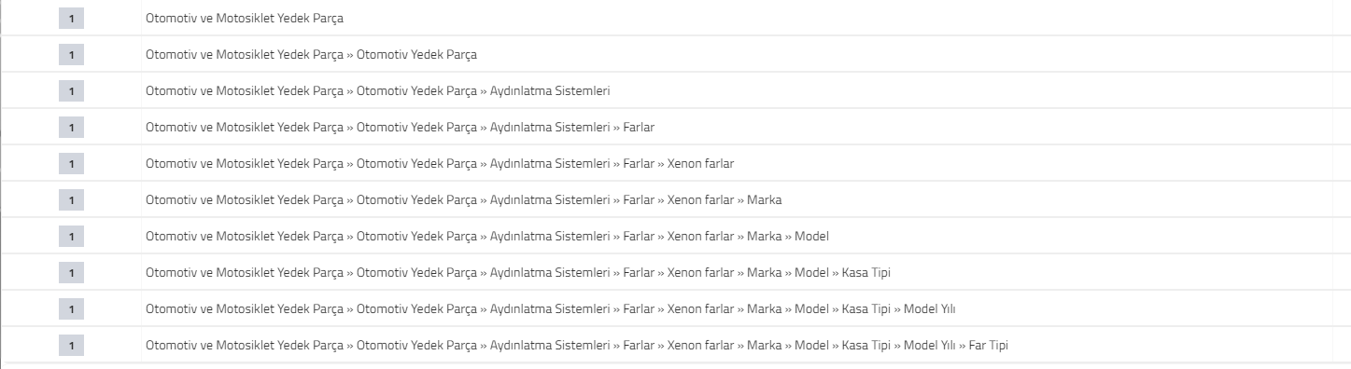Click the badge for the row ending Aydınlatma Sistemleri
Viewport: 1351px width, 369px height.
coord(71,90)
